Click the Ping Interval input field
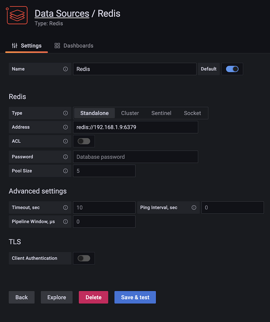 233,208
